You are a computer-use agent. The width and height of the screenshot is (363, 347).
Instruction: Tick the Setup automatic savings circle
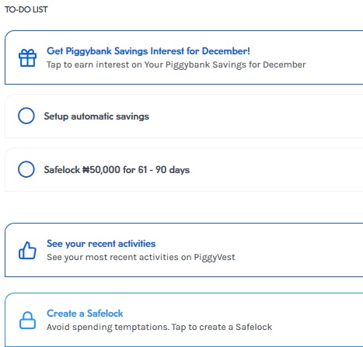(x=26, y=116)
